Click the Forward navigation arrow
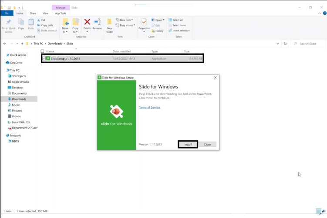 (11, 44)
